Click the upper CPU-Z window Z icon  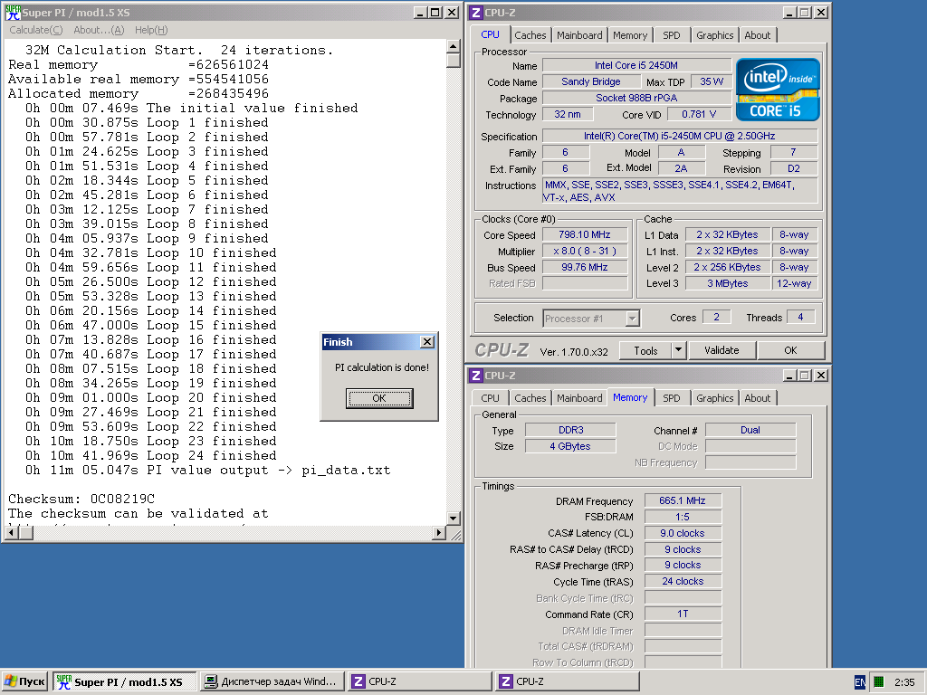476,13
